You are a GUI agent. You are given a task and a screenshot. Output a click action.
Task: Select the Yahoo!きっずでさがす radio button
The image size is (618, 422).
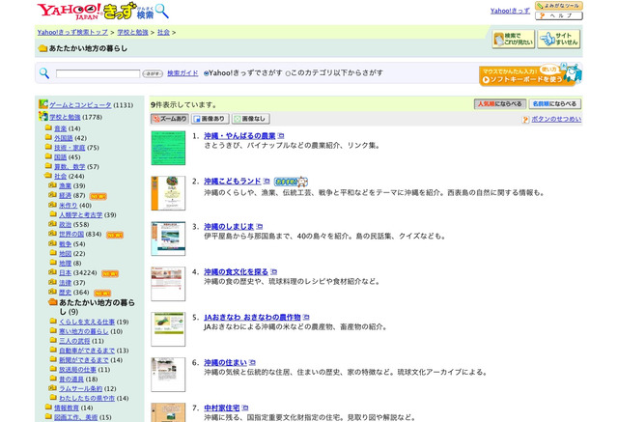point(206,73)
